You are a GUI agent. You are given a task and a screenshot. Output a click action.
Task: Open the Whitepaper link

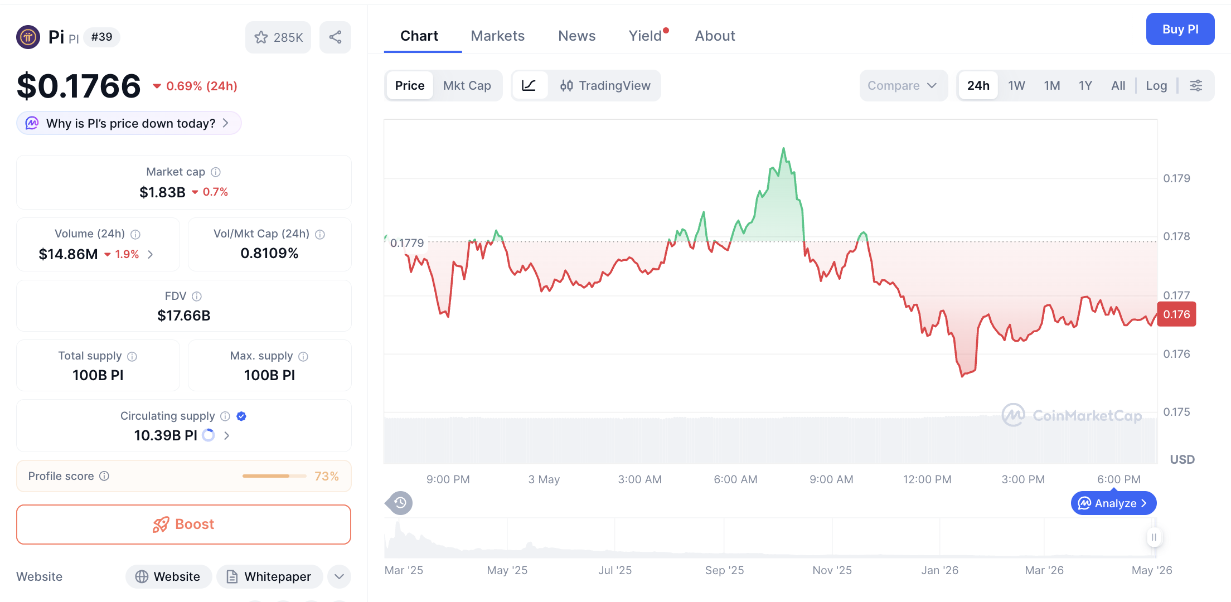tap(270, 576)
